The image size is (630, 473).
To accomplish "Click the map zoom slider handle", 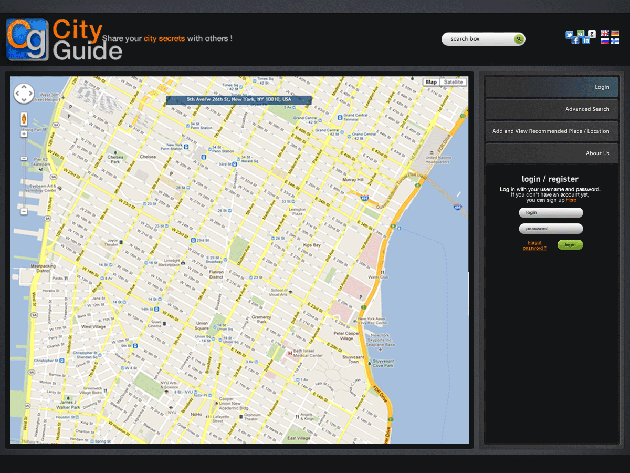I will (24, 158).
